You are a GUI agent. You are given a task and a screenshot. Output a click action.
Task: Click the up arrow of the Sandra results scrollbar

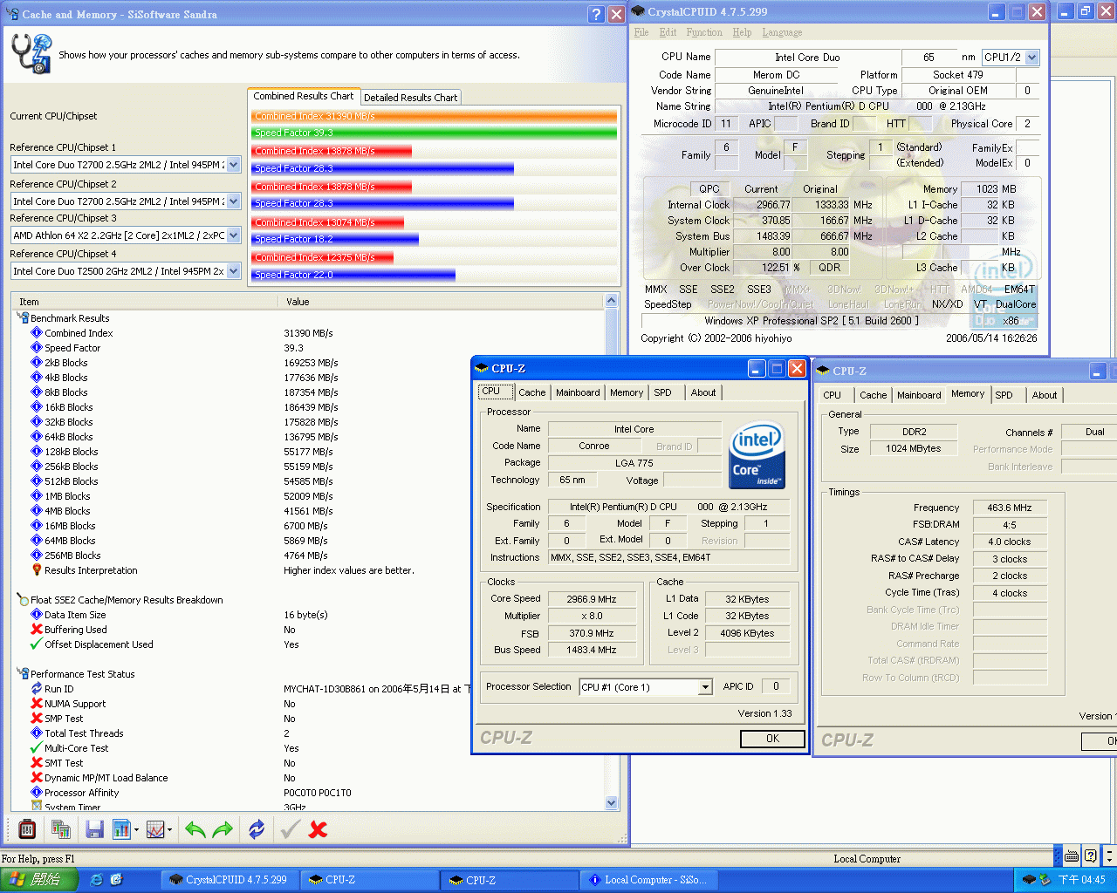point(611,301)
